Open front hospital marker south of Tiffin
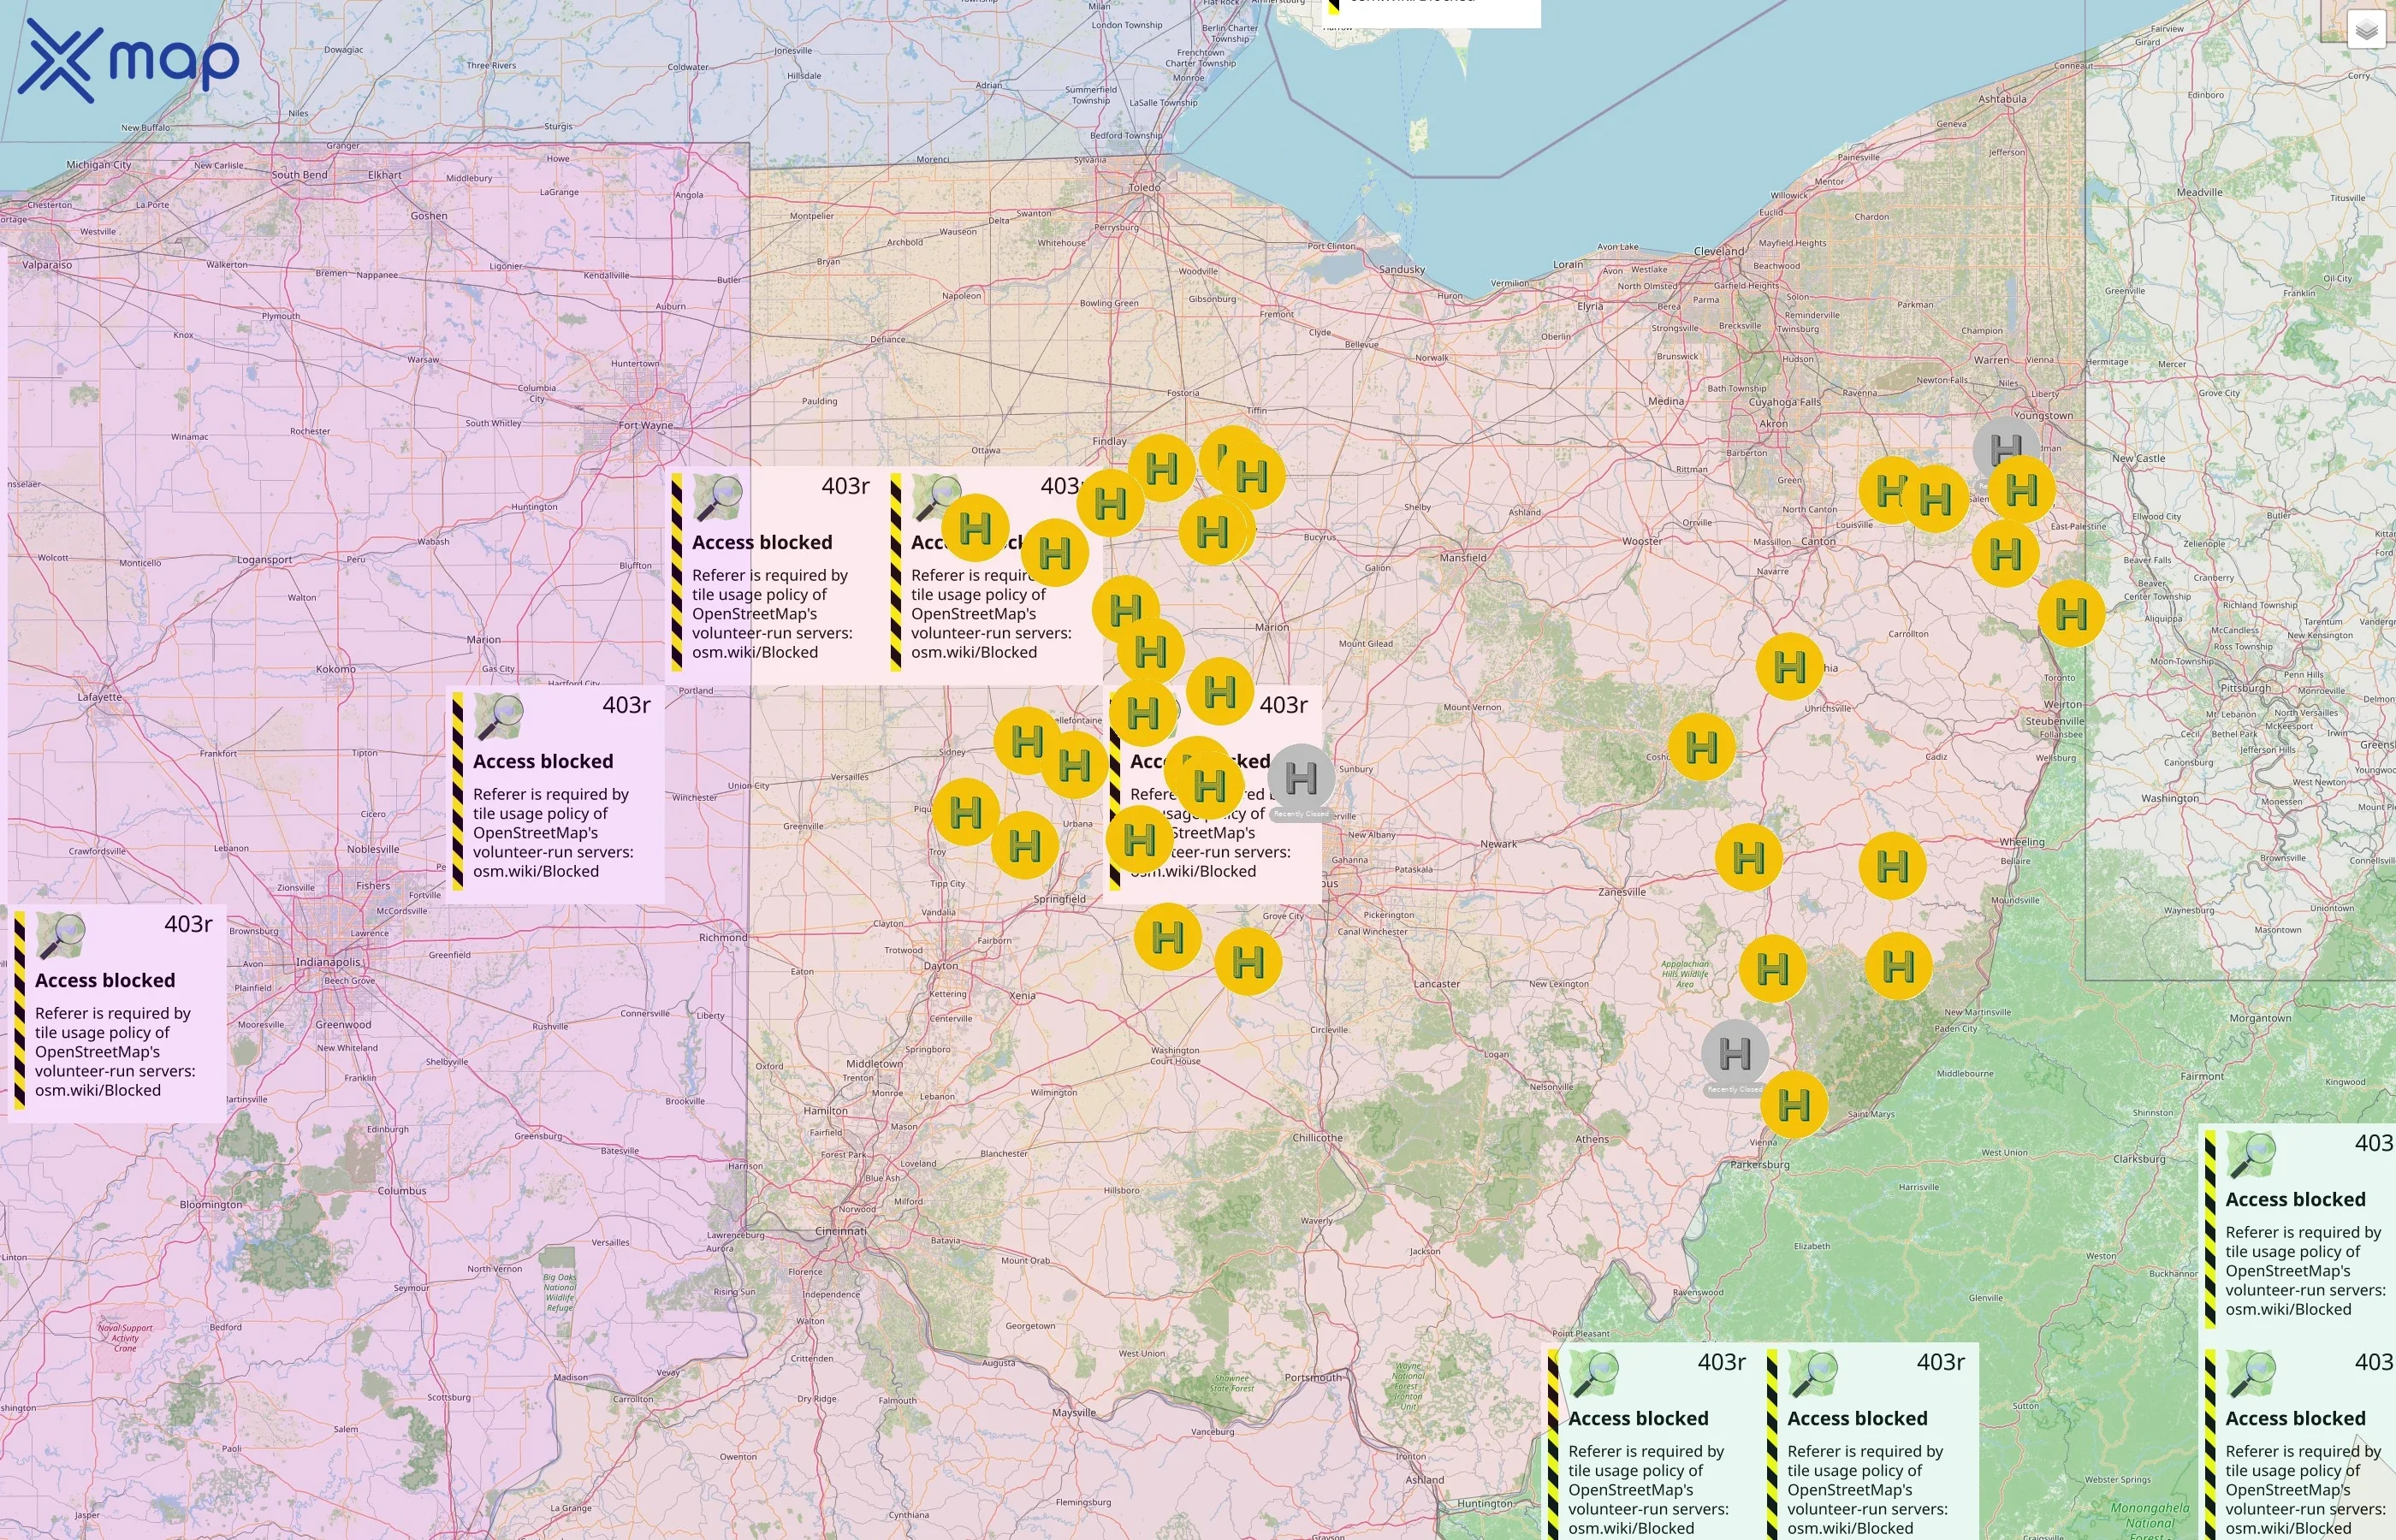2396x1540 pixels. coord(1252,477)
